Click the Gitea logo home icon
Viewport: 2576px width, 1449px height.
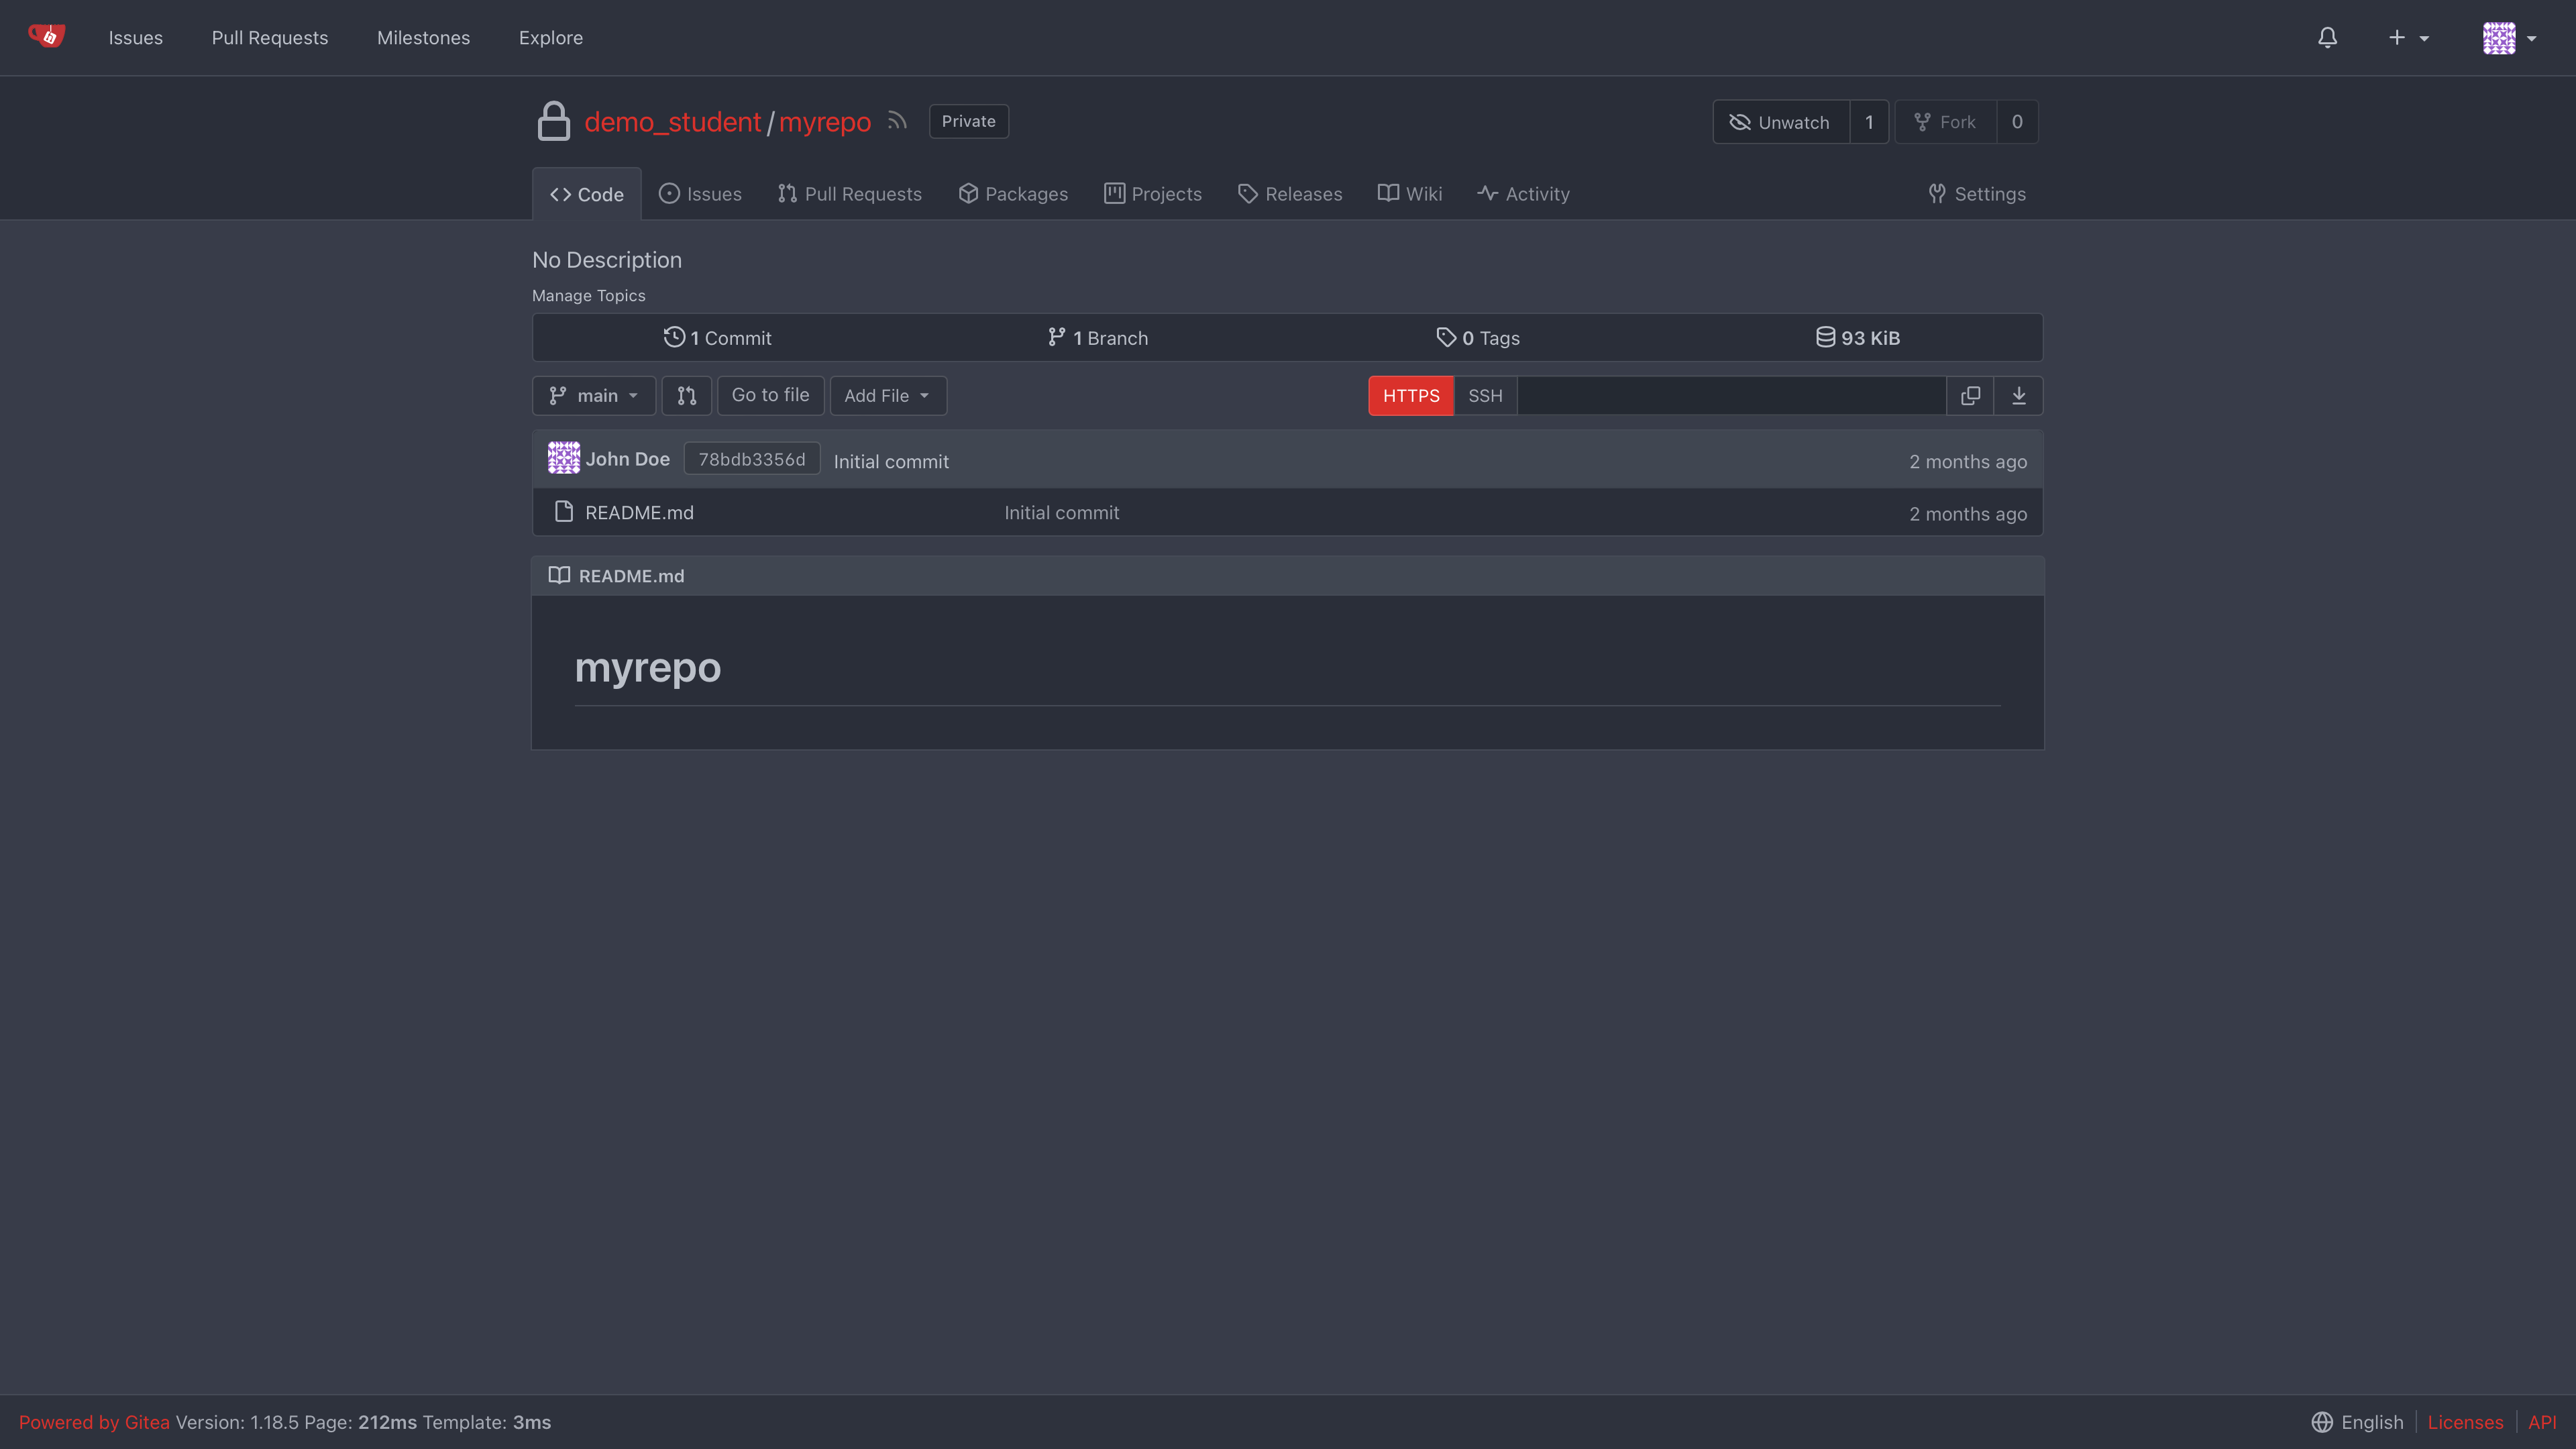coord(46,37)
